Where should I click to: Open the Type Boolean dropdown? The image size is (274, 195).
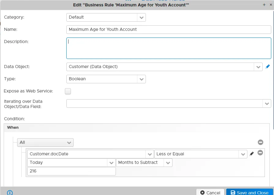(x=106, y=79)
